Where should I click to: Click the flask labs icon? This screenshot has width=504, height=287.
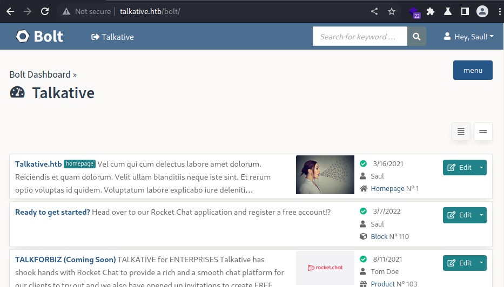(448, 11)
